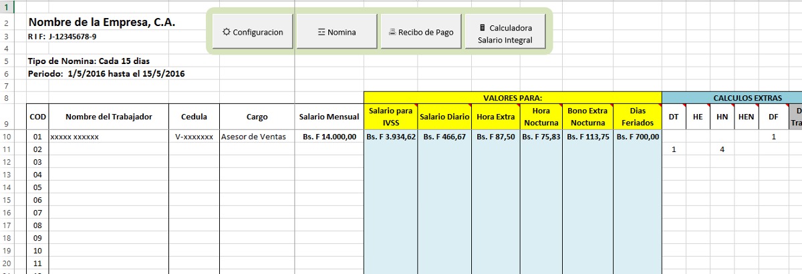Select the Periodo 1/5/2016 hasta el 15/5/2016 cell
802x274 pixels.
106,73
